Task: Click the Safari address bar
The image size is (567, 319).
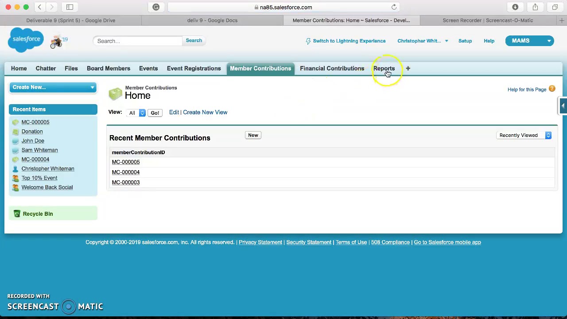Action: tap(283, 7)
